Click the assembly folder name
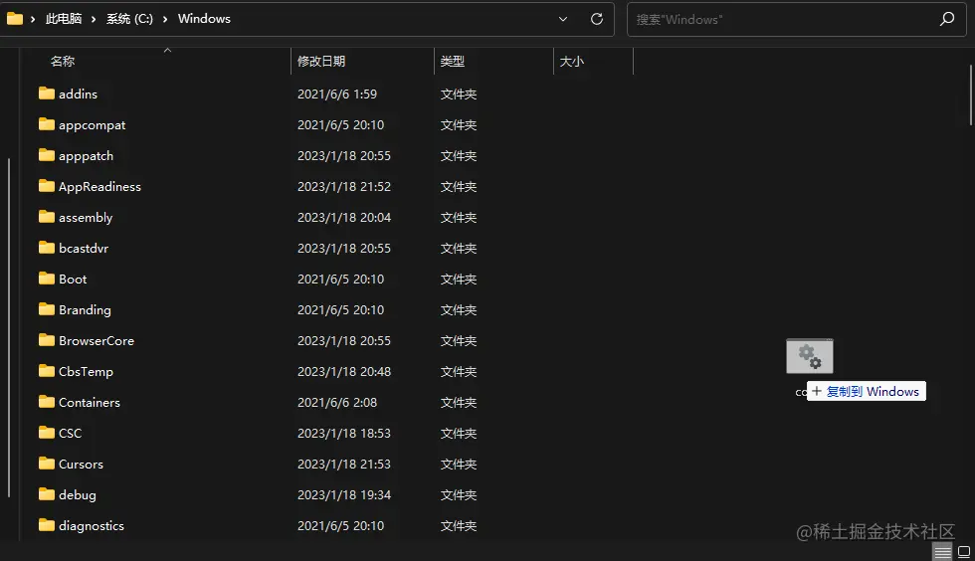 [x=86, y=218]
